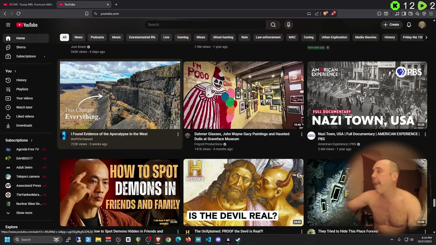The height and width of the screenshot is (245, 436).
Task: Open the Nazi Town USA thumbnail
Action: tap(367, 95)
